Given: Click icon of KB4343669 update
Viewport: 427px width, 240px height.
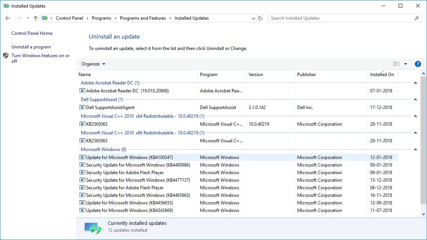Looking at the screenshot, I should pos(82,210).
